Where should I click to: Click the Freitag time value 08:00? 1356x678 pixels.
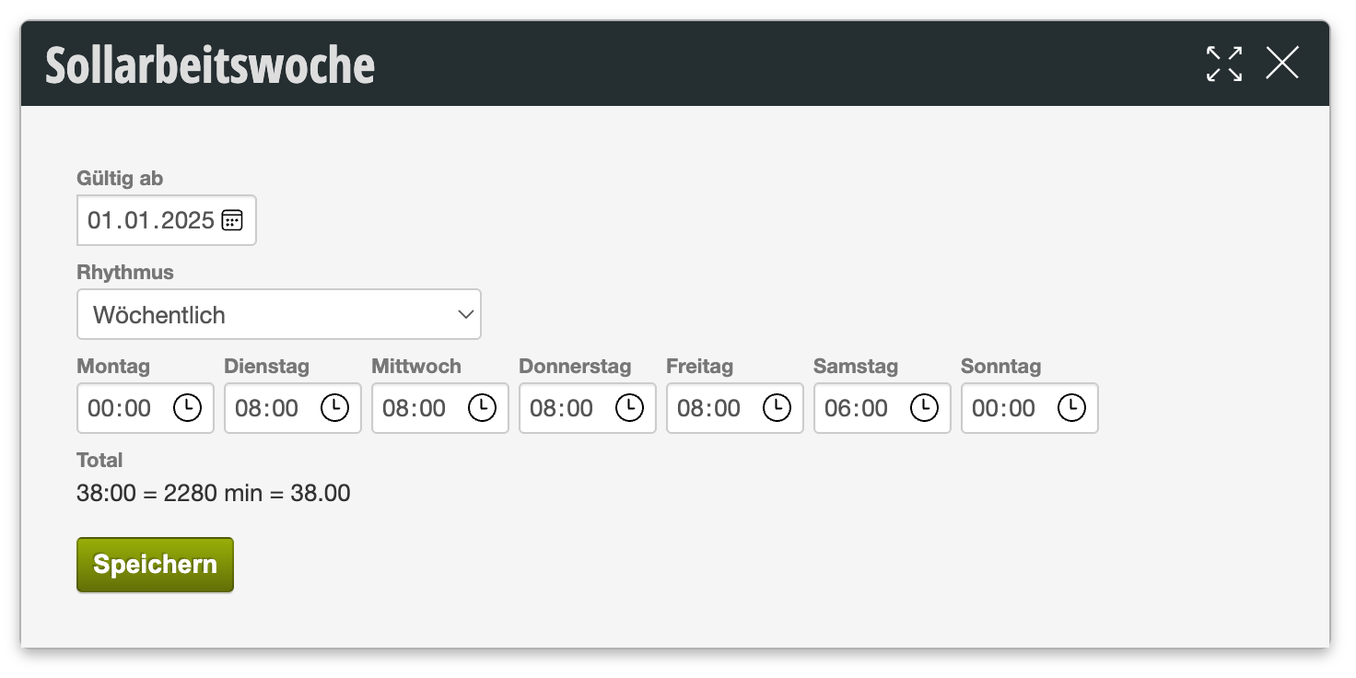(x=709, y=408)
